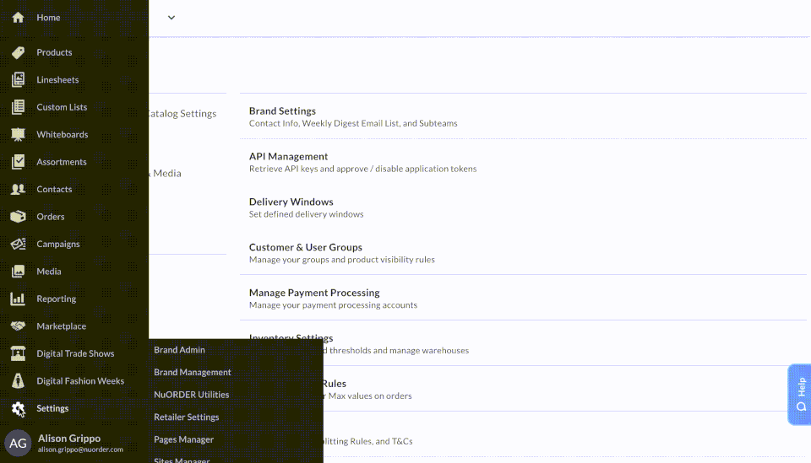Select Custom Lists menu item
The height and width of the screenshot is (463, 811).
(62, 107)
